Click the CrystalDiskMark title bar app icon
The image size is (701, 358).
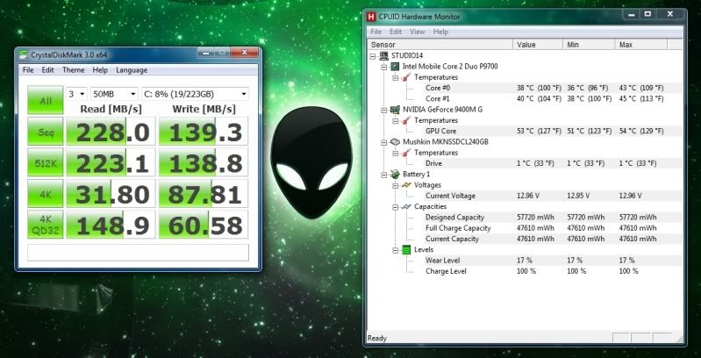[x=24, y=54]
